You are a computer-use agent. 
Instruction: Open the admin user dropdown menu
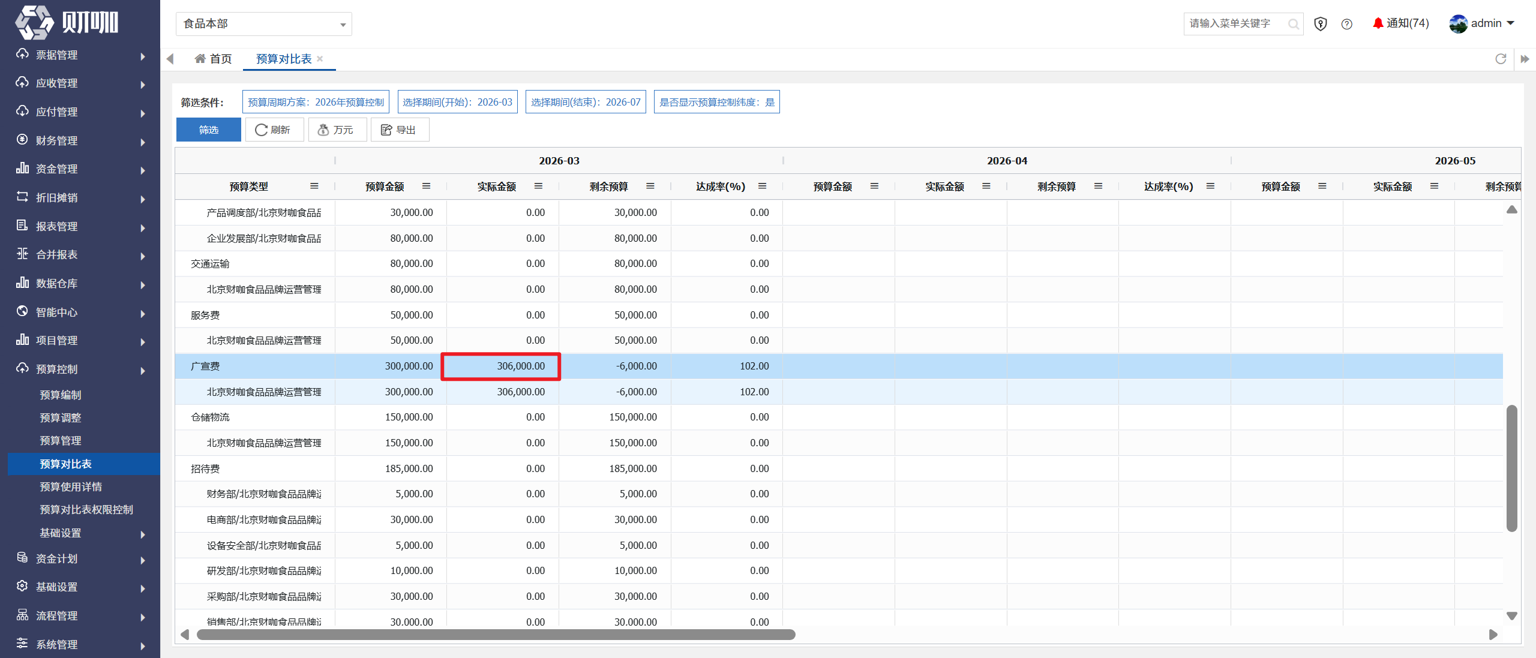pos(1482,23)
